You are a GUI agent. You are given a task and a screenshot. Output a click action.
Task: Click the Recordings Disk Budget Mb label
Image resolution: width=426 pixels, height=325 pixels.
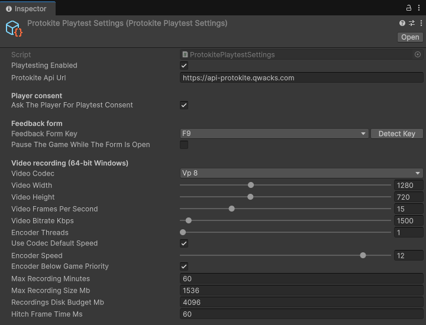(57, 302)
